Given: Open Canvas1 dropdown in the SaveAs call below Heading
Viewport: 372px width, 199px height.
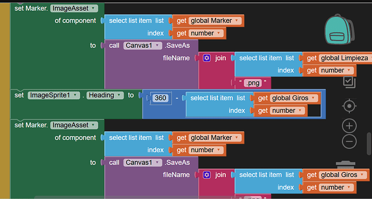Looking at the screenshot, I should click(x=142, y=162).
